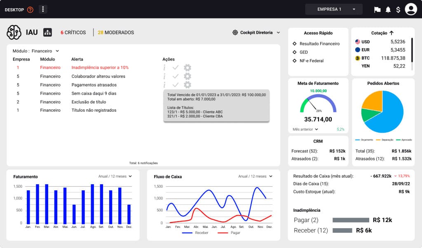Open the EMPRESA 1 dropdown
This screenshot has width=422, height=248.
(333, 9)
